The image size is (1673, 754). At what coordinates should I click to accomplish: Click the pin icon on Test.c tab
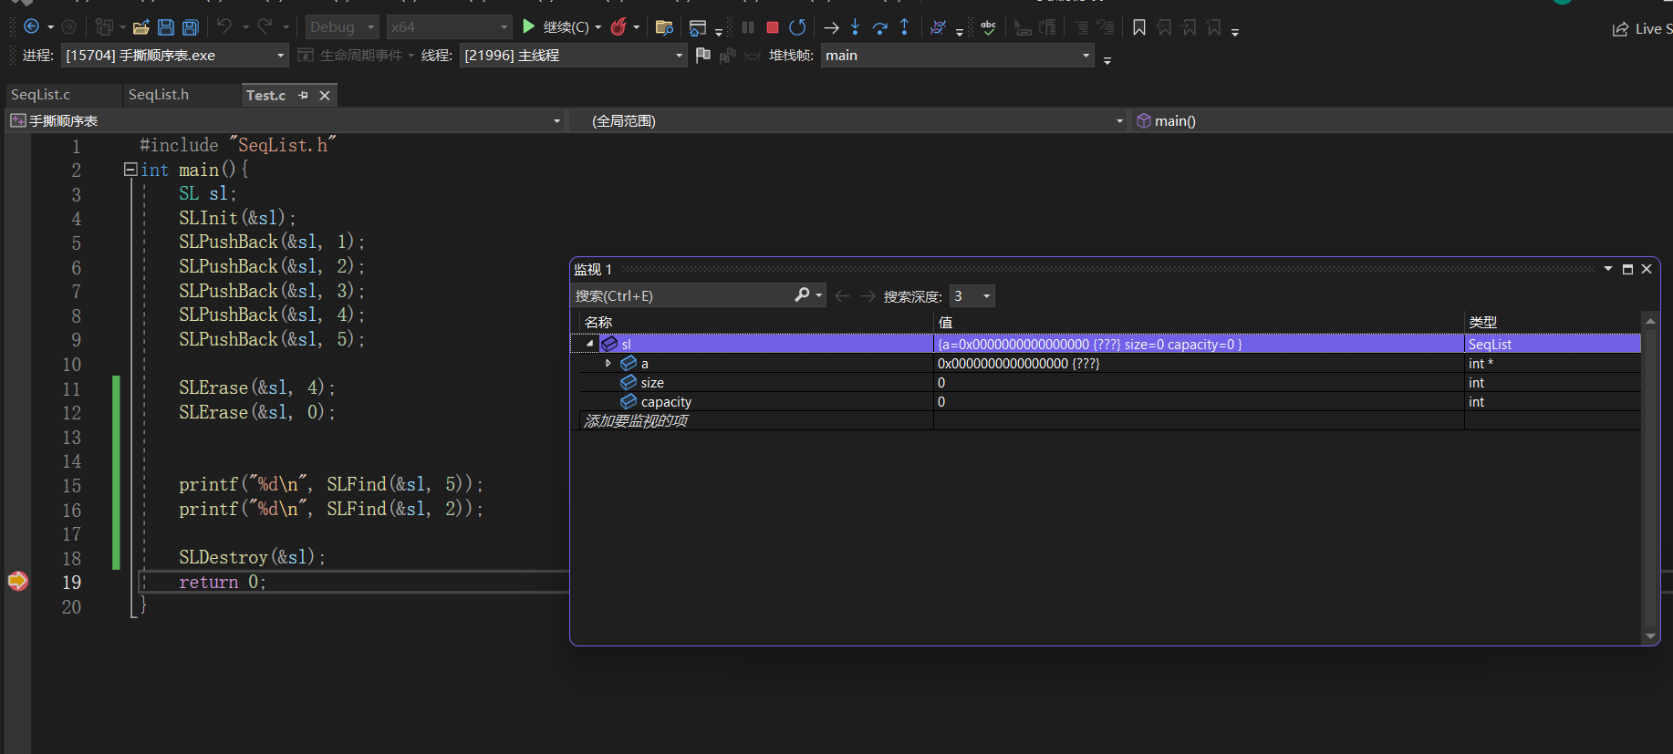tap(303, 95)
